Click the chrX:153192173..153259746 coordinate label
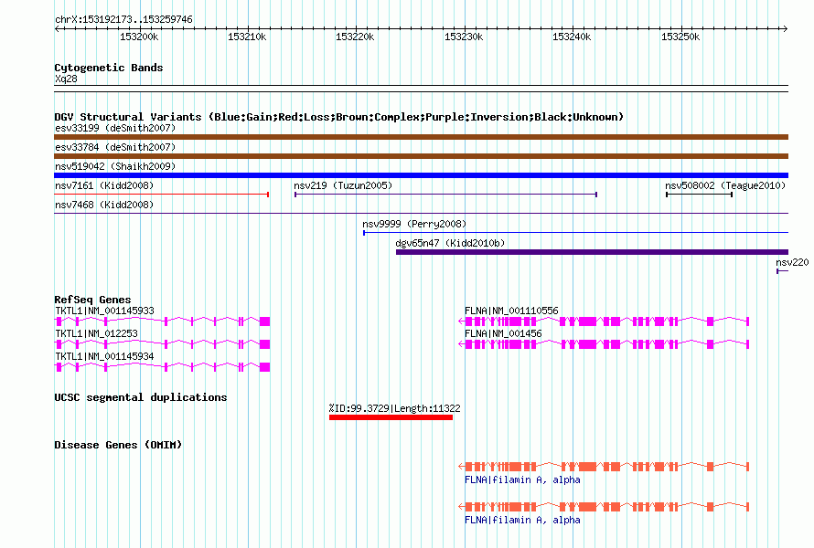 [x=123, y=19]
